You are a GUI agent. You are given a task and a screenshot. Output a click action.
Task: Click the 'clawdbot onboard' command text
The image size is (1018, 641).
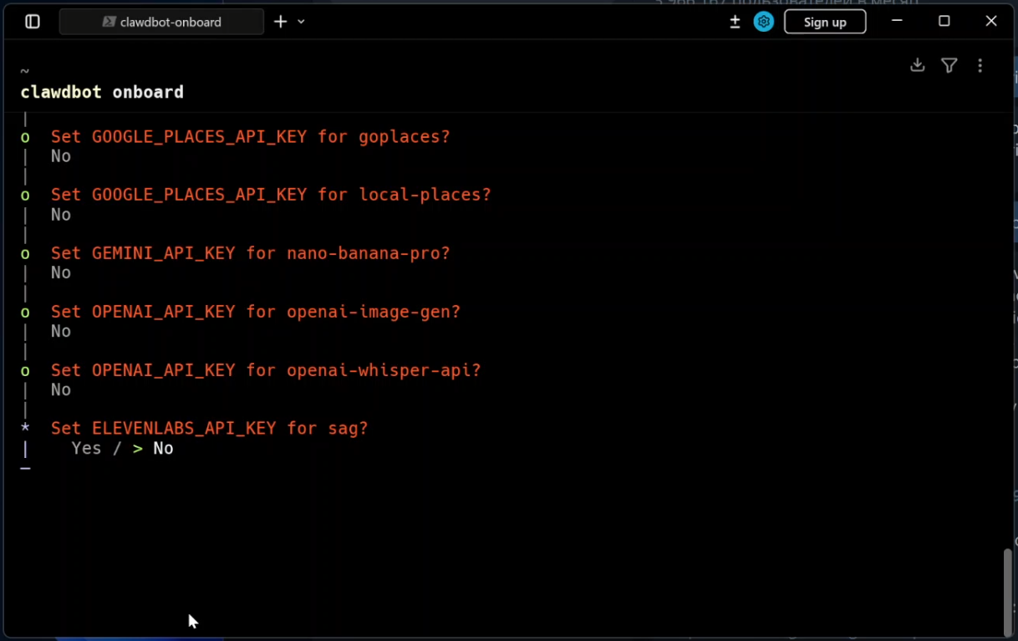coord(102,92)
